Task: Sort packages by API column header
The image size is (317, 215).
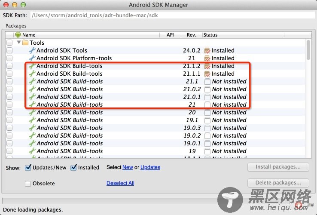Action: pos(170,35)
